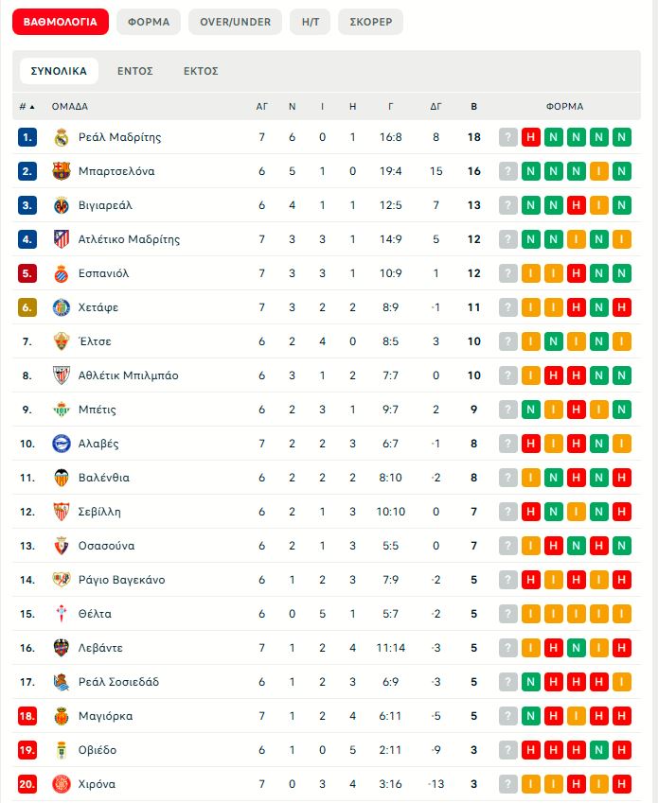This screenshot has width=658, height=803.
Task: Click the Valencia club crest icon
Action: 62,478
